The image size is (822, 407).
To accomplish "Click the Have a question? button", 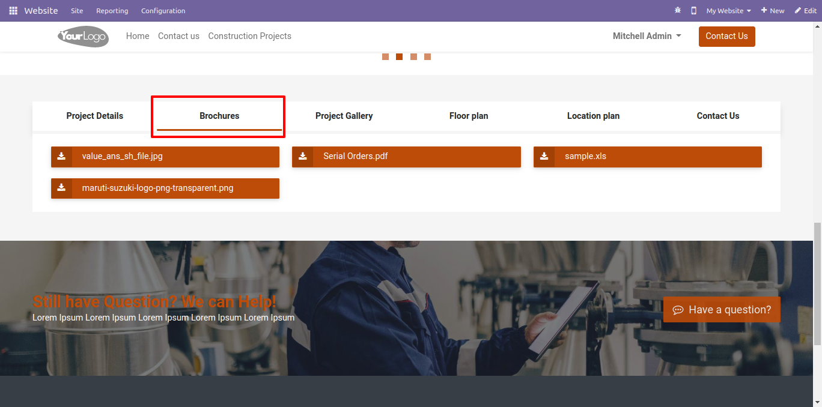I will pyautogui.click(x=722, y=310).
